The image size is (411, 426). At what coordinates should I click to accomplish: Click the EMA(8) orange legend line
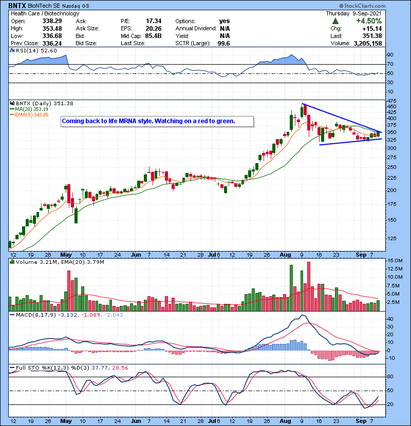[12, 114]
